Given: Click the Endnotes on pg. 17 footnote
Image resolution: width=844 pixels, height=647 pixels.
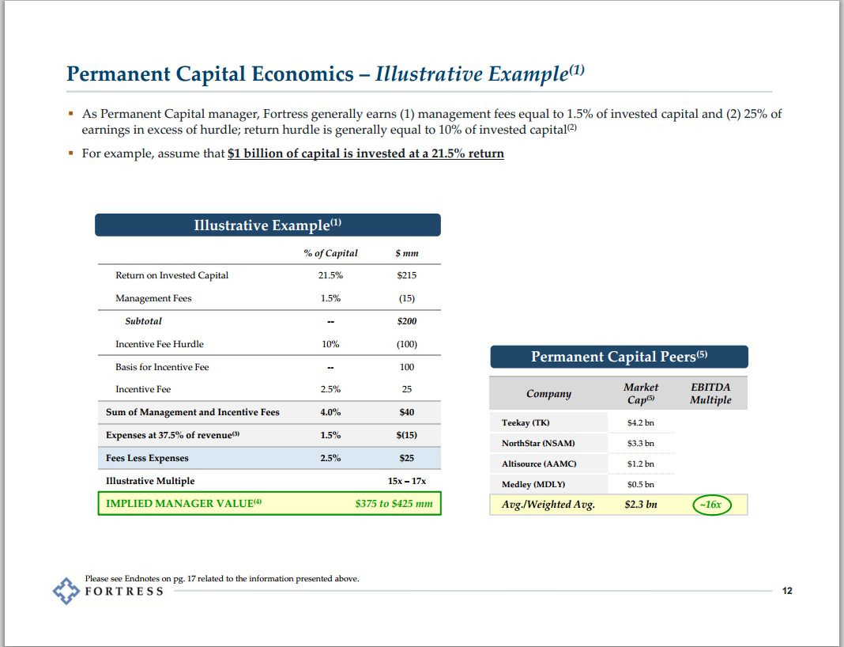Looking at the screenshot, I should click(221, 578).
